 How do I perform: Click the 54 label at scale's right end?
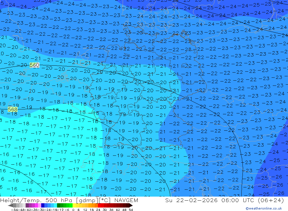point(131,210)
